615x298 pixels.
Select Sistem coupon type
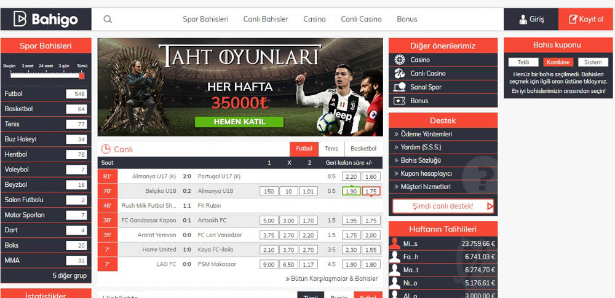[x=593, y=62]
